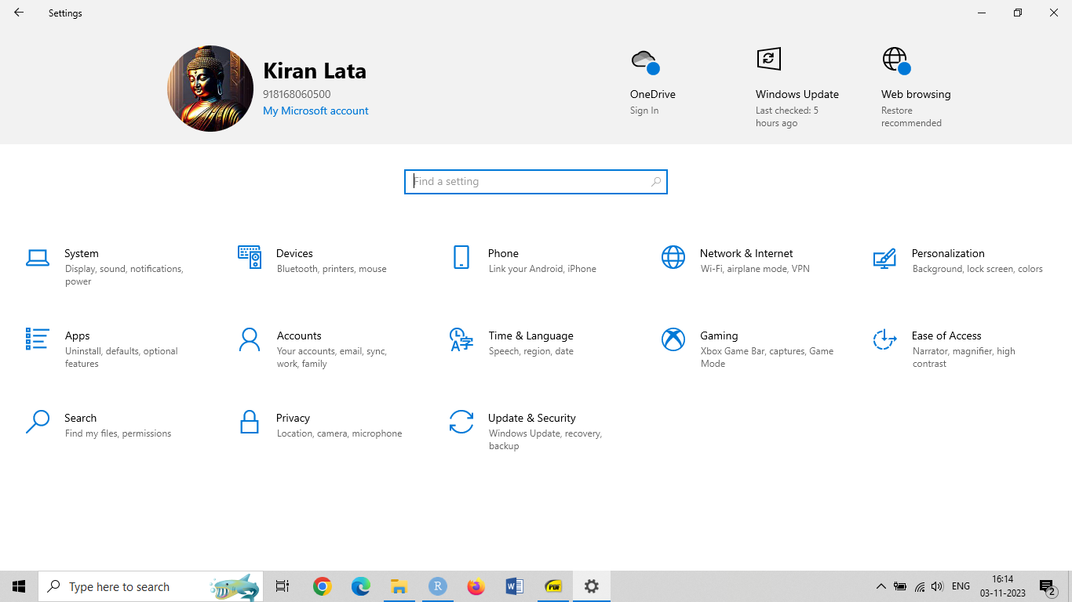Viewport: 1072px width, 602px height.
Task: Open Phone settings icon
Action: click(x=461, y=257)
